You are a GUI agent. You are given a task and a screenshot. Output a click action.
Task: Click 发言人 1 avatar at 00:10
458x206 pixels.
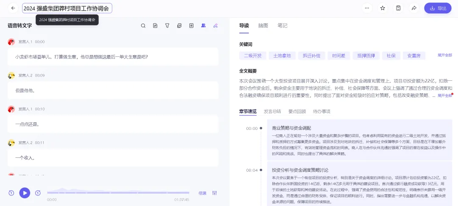click(x=11, y=109)
